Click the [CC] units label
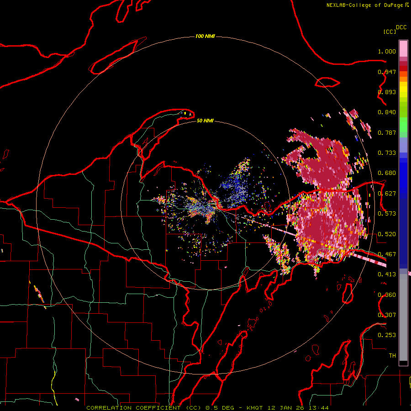Image resolution: width=411 pixels, height=411 pixels. click(x=389, y=32)
